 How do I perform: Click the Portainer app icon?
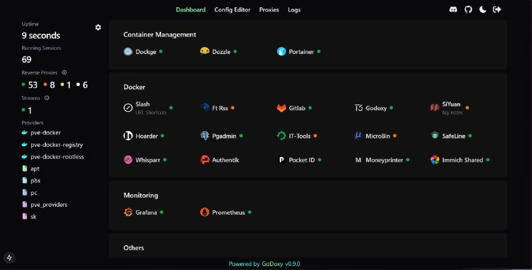[x=282, y=51]
